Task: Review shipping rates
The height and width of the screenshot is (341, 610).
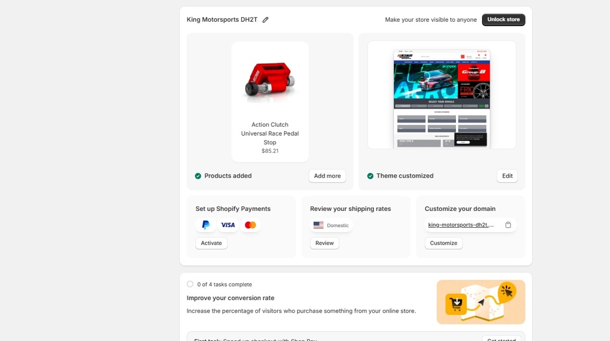Action: click(x=325, y=243)
